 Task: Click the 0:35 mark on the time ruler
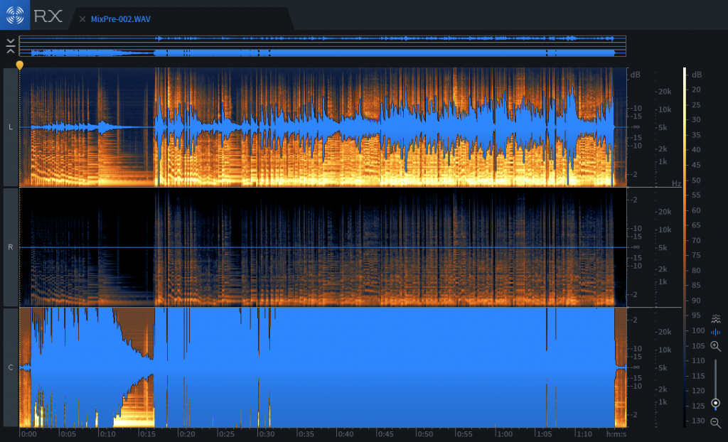coord(306,434)
